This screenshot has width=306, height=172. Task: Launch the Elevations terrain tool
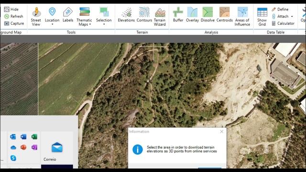tap(126, 15)
